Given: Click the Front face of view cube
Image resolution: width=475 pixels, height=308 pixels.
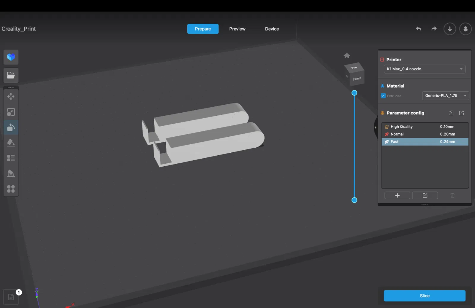Looking at the screenshot, I should tap(357, 79).
